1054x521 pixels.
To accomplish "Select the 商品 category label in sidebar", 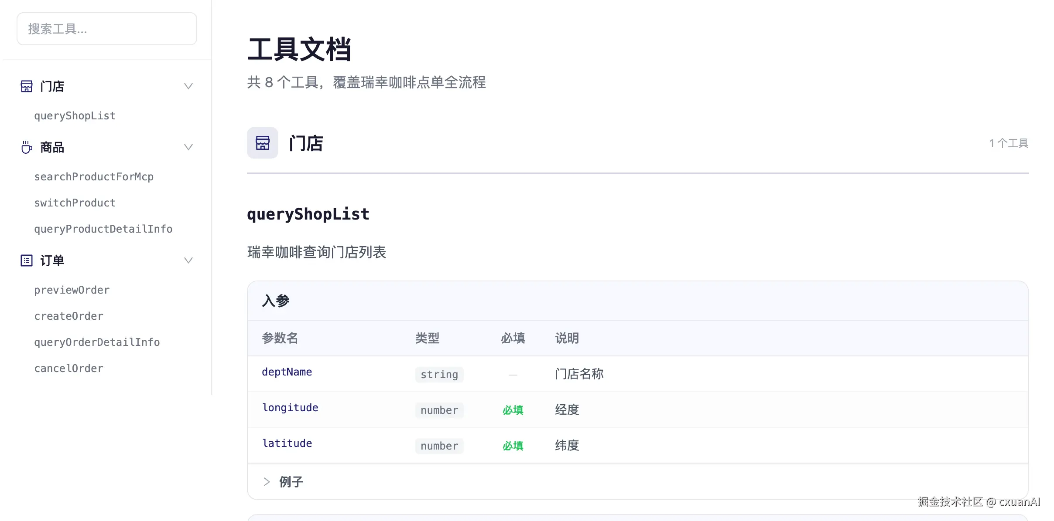I will 52,147.
